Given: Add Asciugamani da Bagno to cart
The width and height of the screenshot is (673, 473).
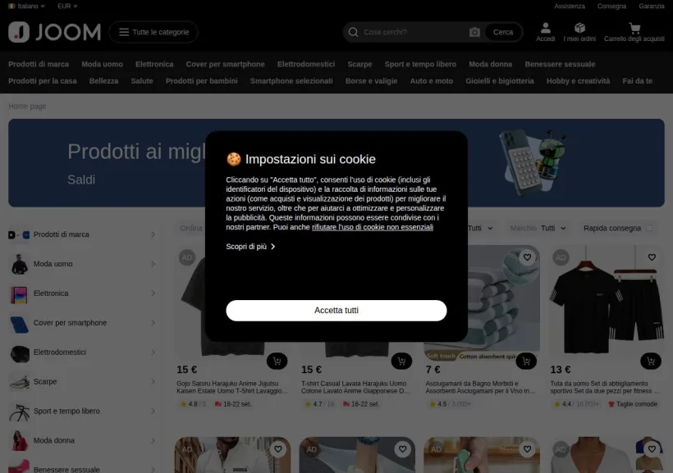Looking at the screenshot, I should click(526, 361).
